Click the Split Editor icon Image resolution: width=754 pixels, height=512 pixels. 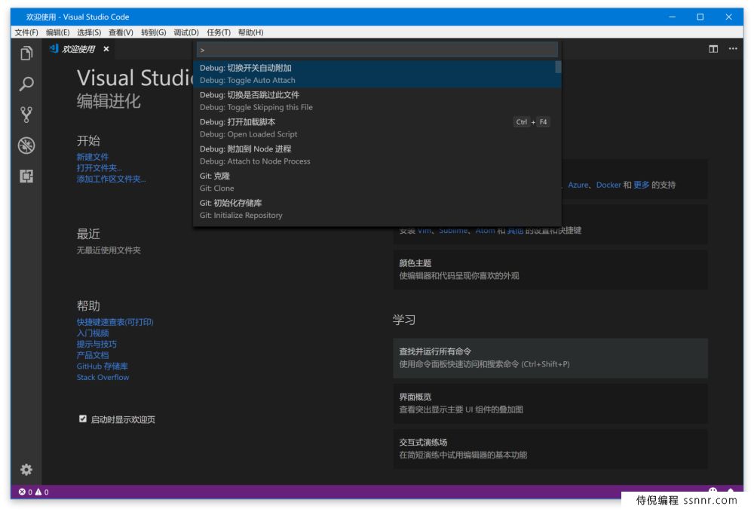point(713,49)
